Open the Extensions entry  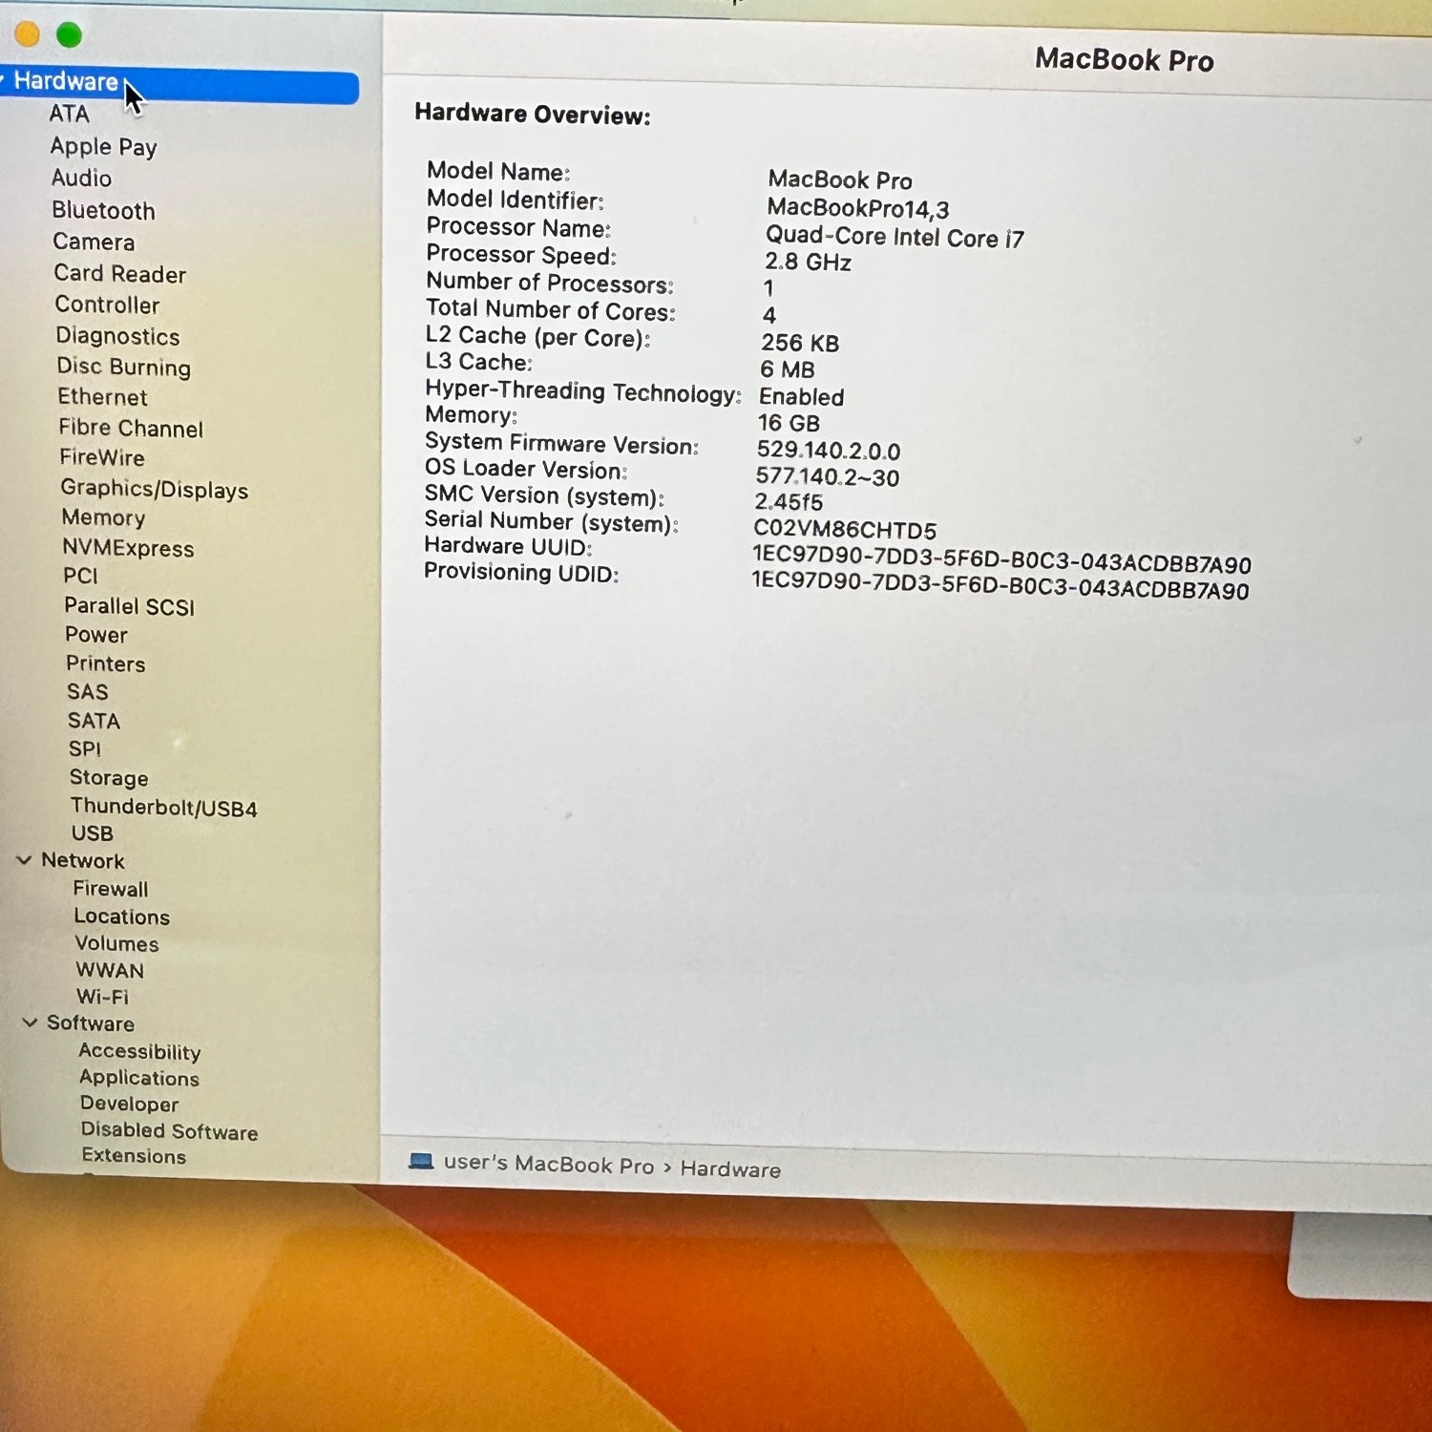pyautogui.click(x=134, y=1156)
